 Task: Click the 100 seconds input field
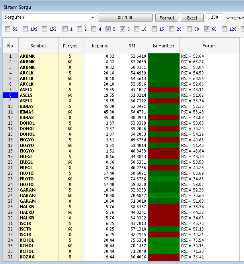pos(215,18)
